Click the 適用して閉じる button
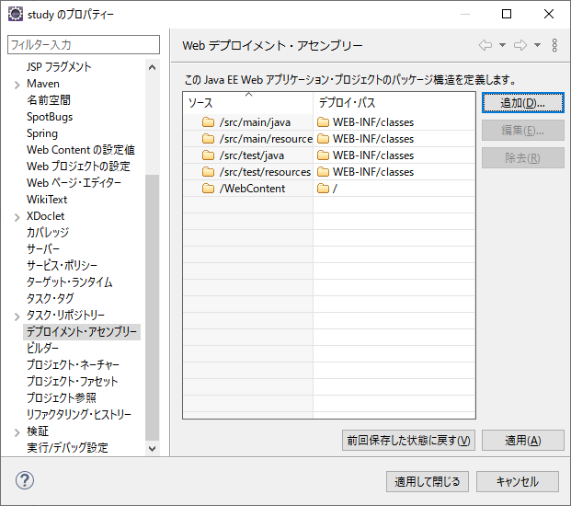The height and width of the screenshot is (506, 571). pyautogui.click(x=428, y=481)
